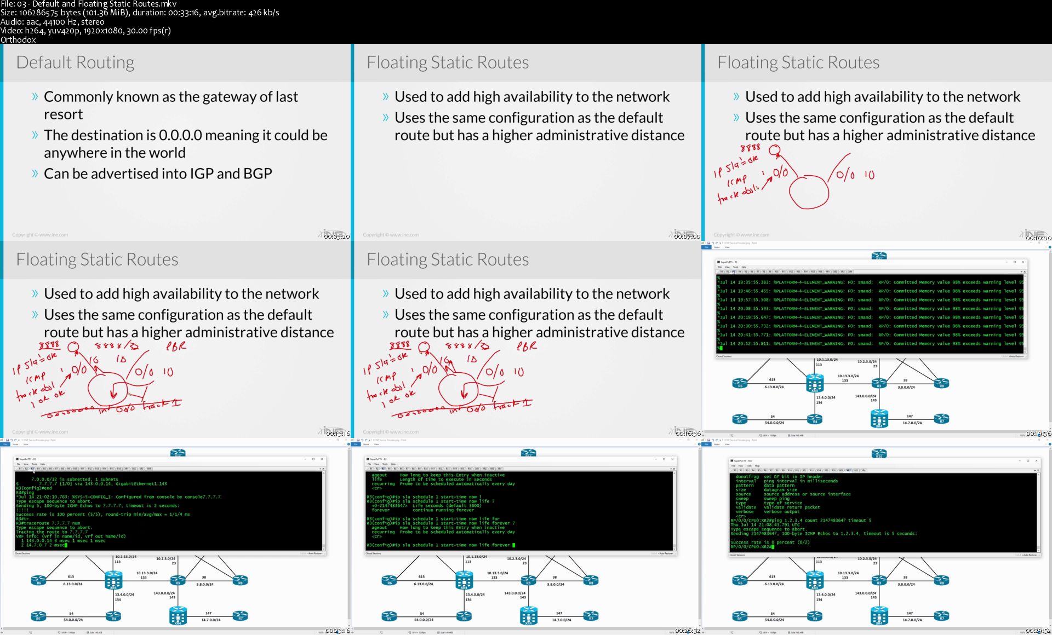The height and width of the screenshot is (635, 1052).
Task: Open the Floating Static Routes frame at 00:07:00
Action: tap(526, 142)
